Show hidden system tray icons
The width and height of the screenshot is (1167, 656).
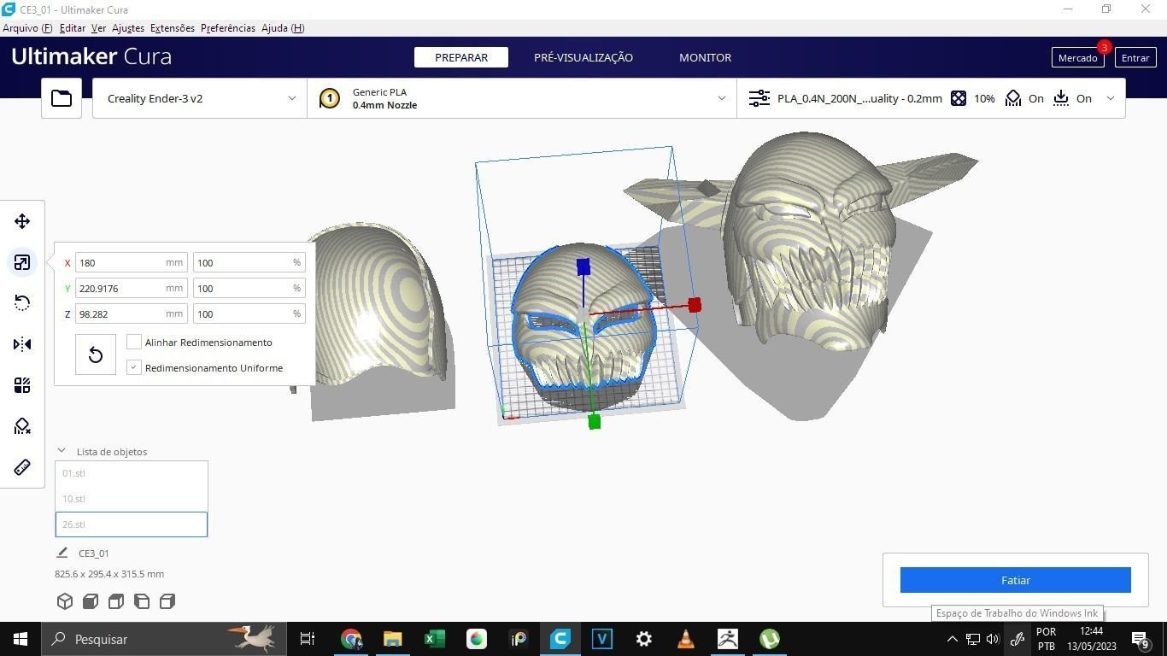[x=952, y=639]
